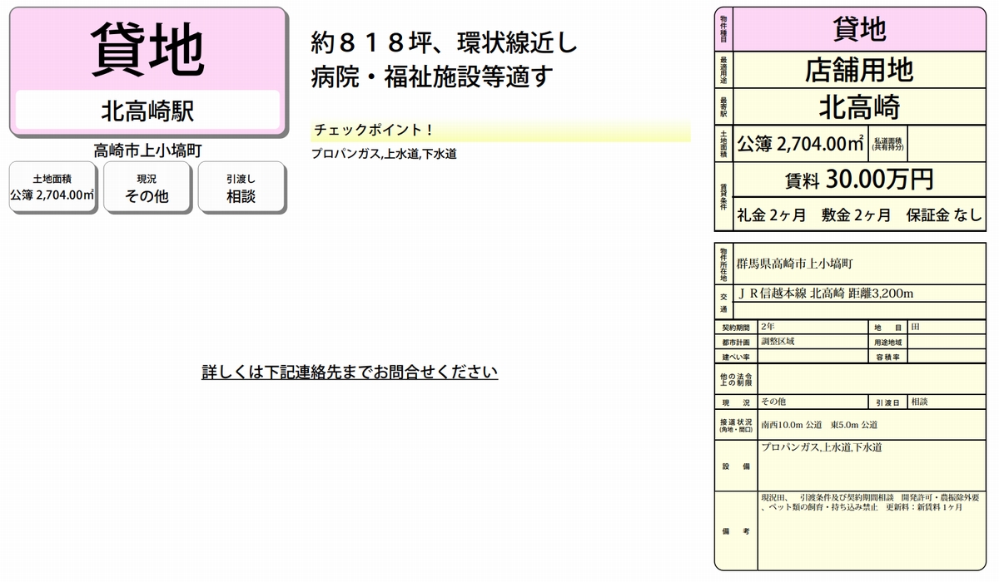Click the large 貸地 title heading
Image resolution: width=999 pixels, height=582 pixels.
147,50
